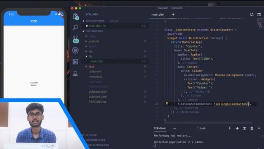Expand the ios folder
The width and height of the screenshot is (264, 149).
(x=86, y=51)
